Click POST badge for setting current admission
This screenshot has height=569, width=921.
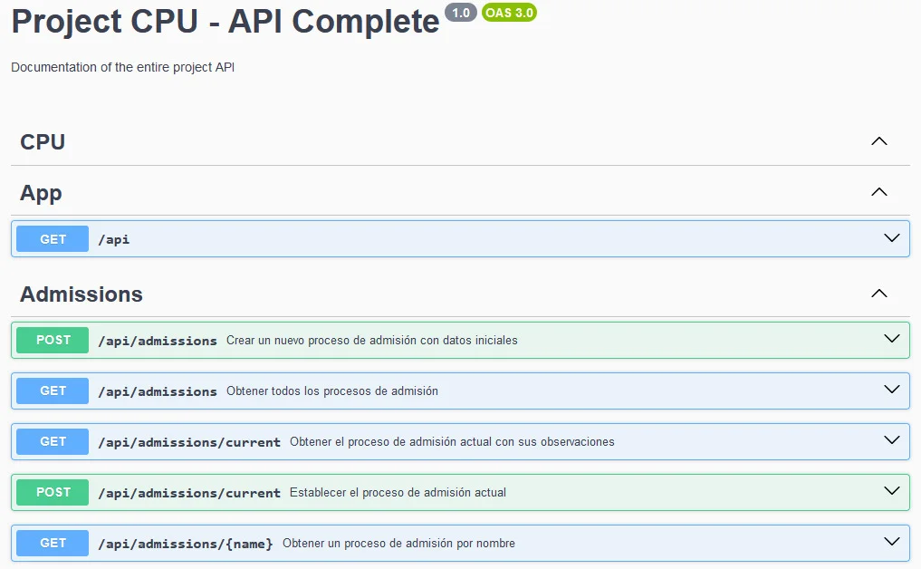(53, 492)
